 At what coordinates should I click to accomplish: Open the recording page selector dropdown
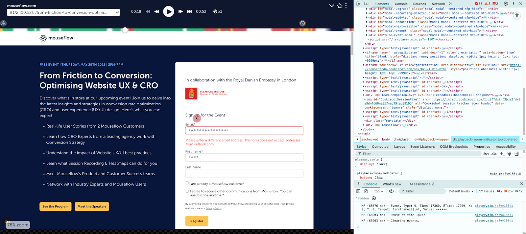63,12
